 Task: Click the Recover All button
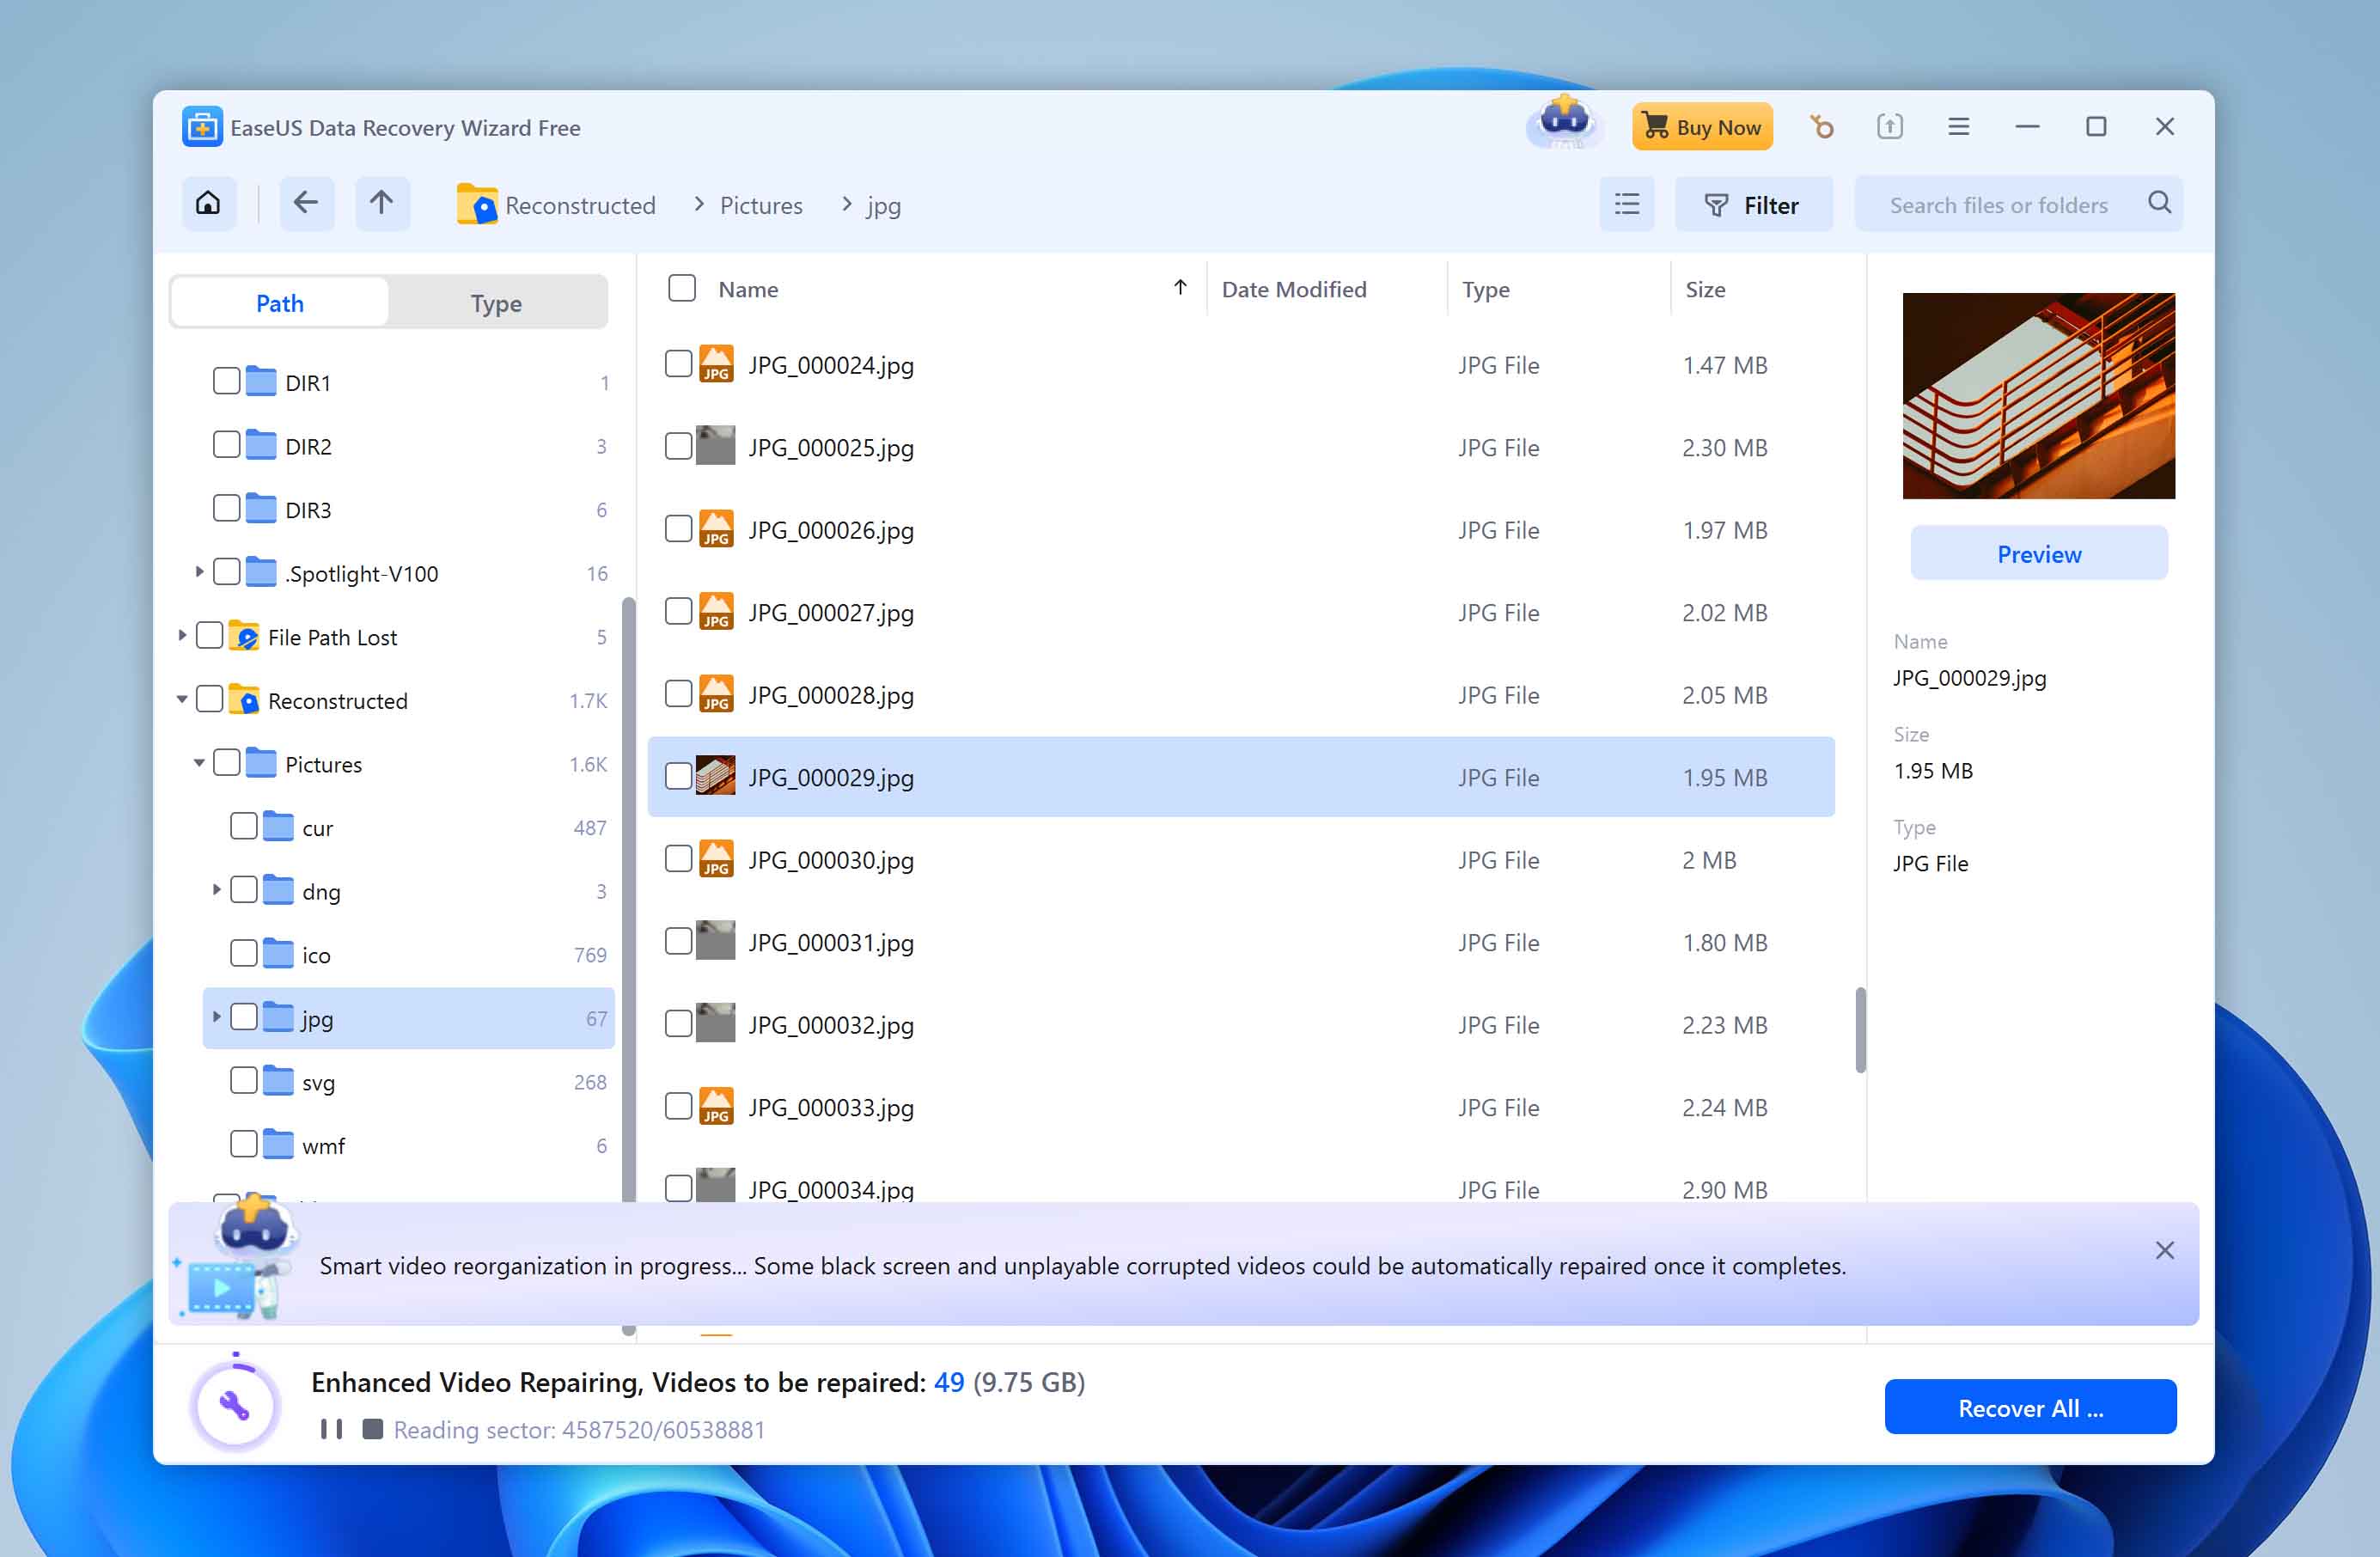pyautogui.click(x=2030, y=1407)
